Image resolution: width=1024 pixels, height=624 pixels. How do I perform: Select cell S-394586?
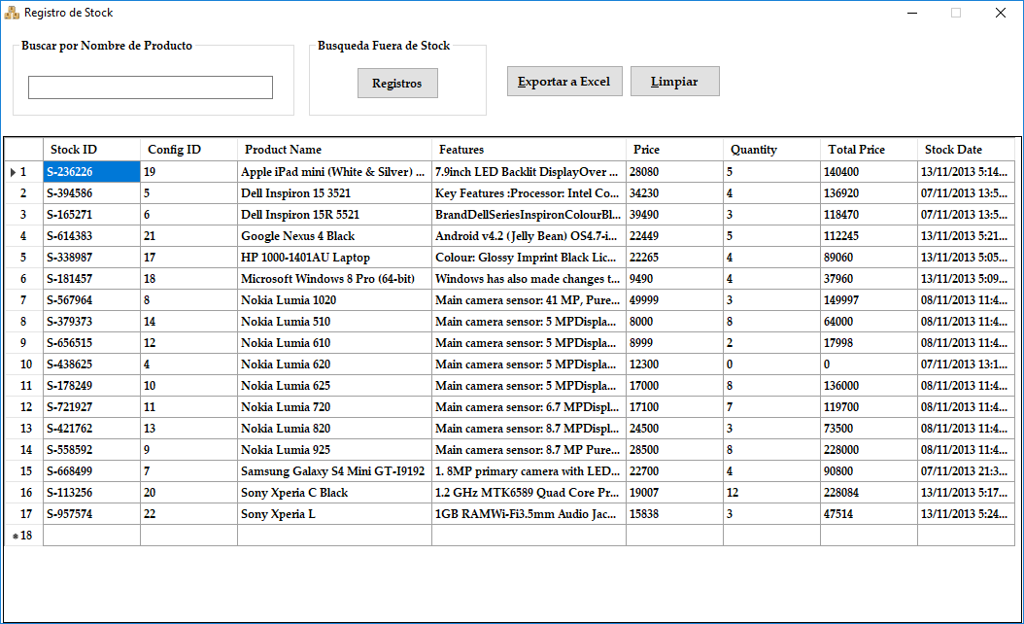pyautogui.click(x=91, y=193)
